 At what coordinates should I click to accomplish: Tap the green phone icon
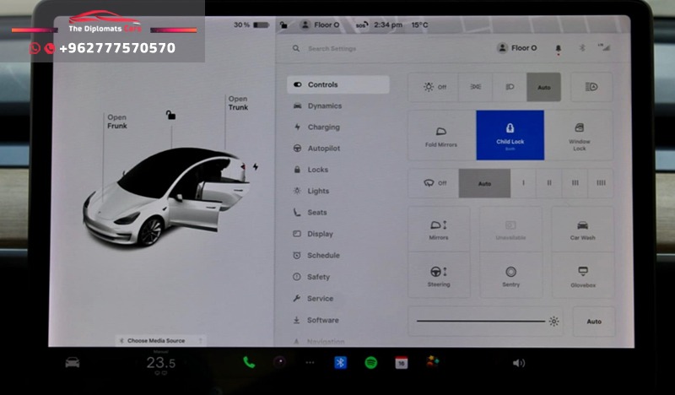point(249,362)
